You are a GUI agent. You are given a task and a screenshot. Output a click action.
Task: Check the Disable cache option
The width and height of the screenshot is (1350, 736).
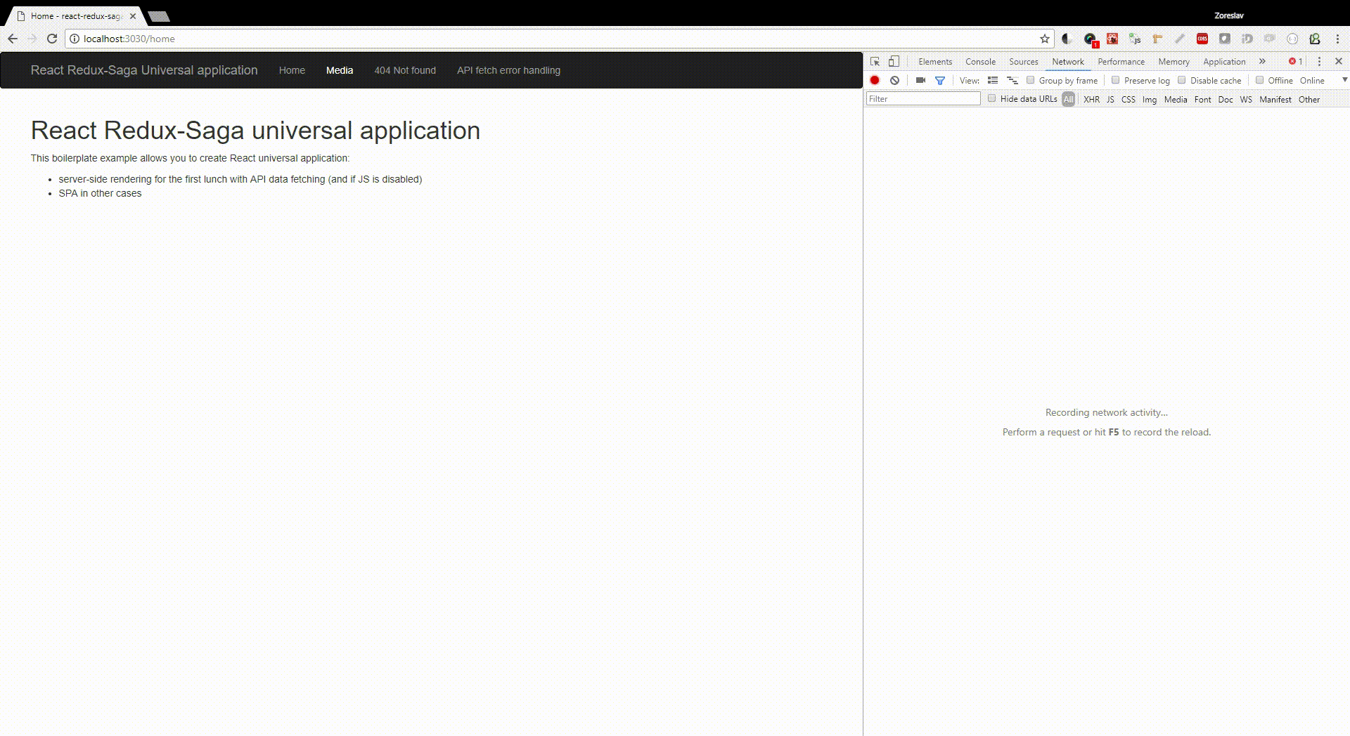point(1182,80)
